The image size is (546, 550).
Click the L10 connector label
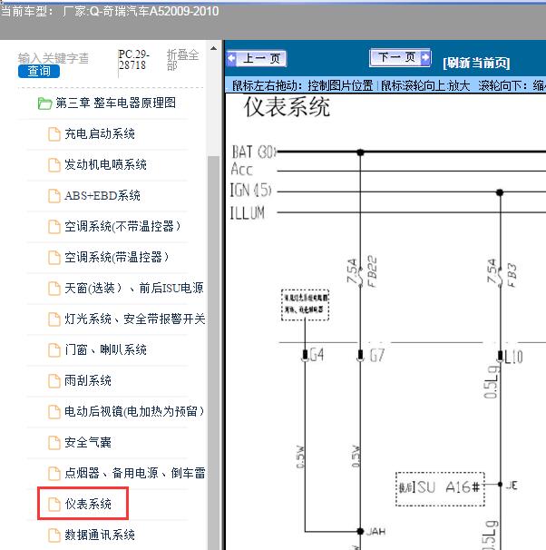(x=513, y=357)
